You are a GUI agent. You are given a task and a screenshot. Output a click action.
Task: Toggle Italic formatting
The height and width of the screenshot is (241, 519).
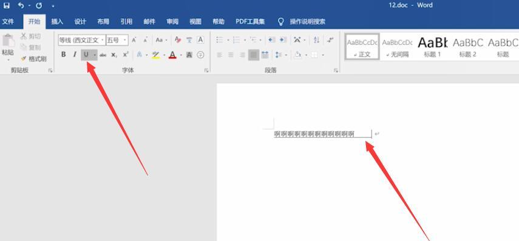click(x=75, y=55)
